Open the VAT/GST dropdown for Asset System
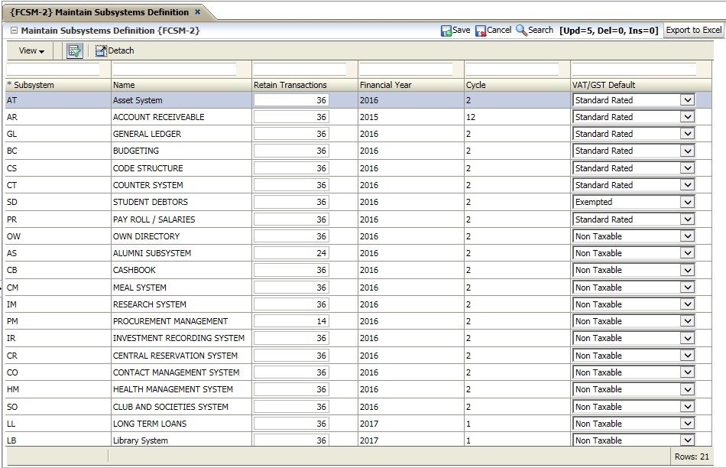Image resolution: width=726 pixels, height=468 pixels. [x=686, y=99]
